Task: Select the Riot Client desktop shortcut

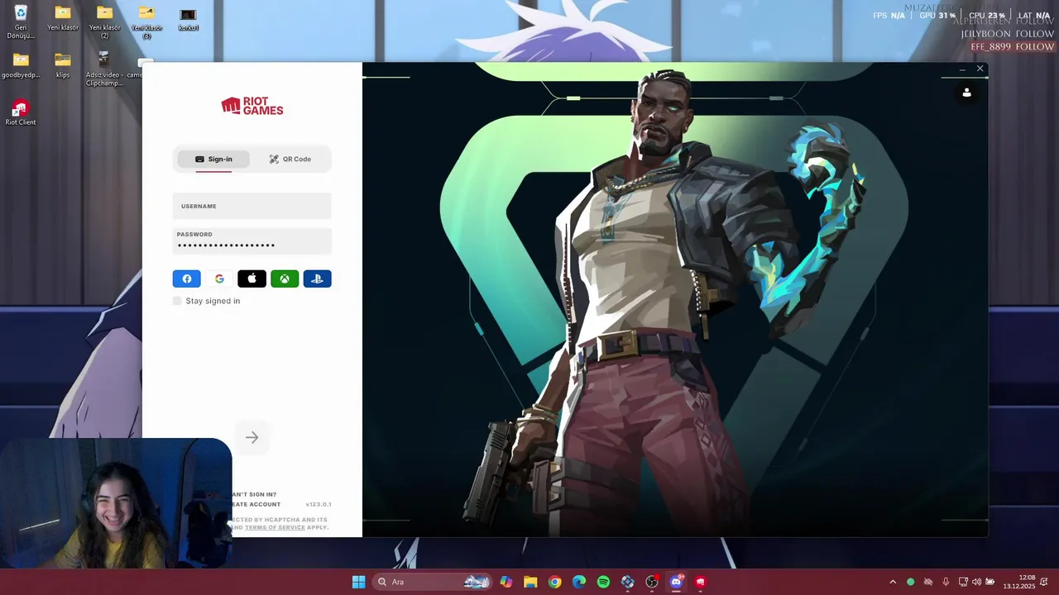Action: click(21, 113)
